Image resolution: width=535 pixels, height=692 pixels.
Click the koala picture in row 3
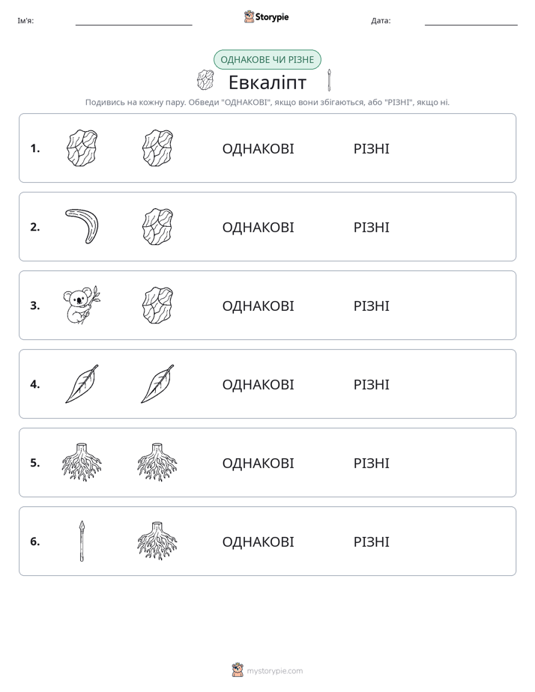point(82,305)
